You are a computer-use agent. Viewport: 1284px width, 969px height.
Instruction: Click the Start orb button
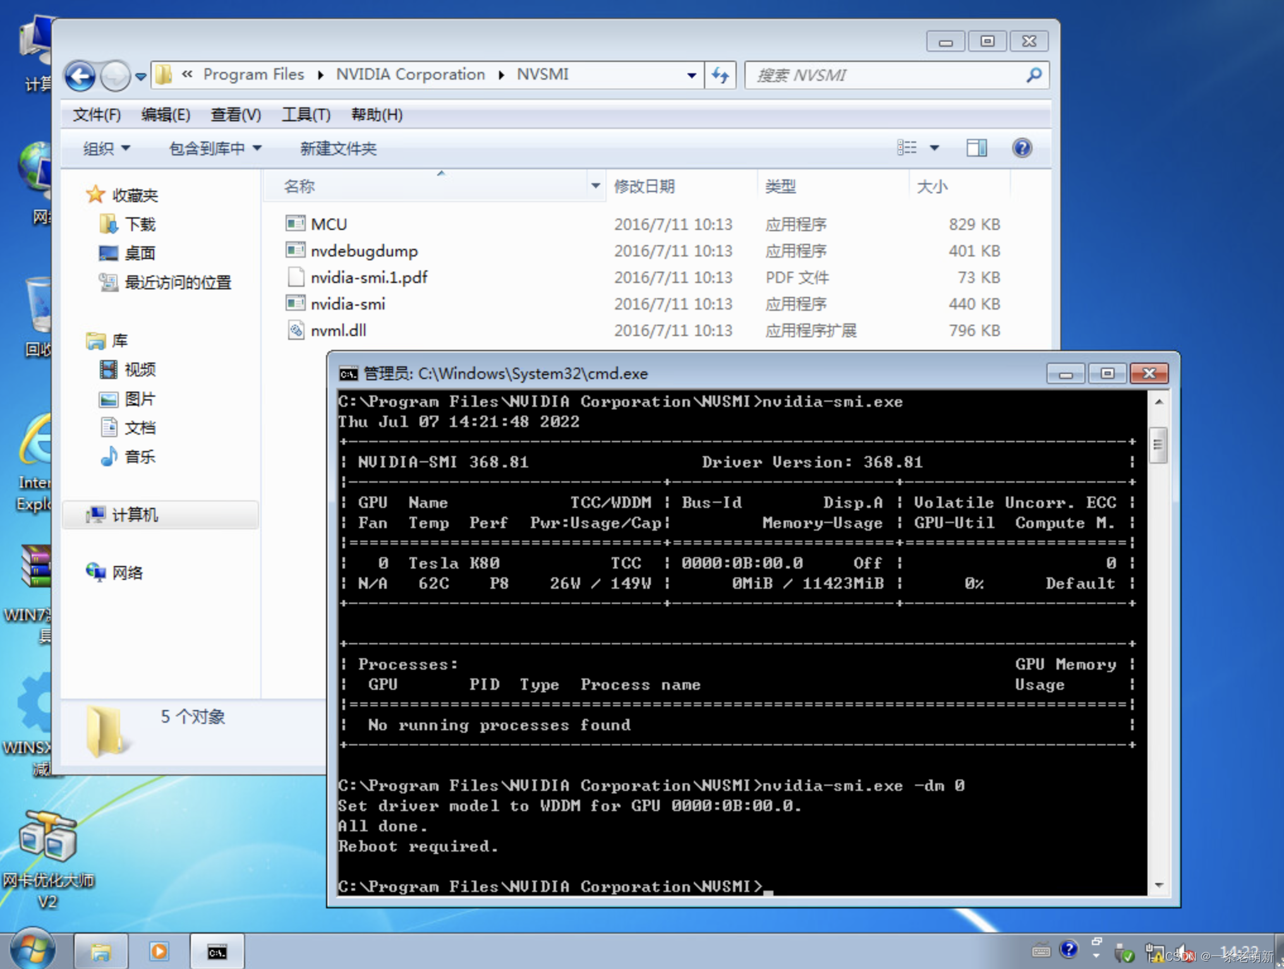tap(32, 949)
